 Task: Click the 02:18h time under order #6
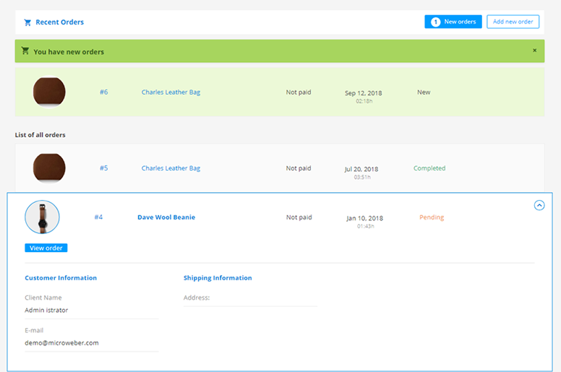click(x=364, y=101)
